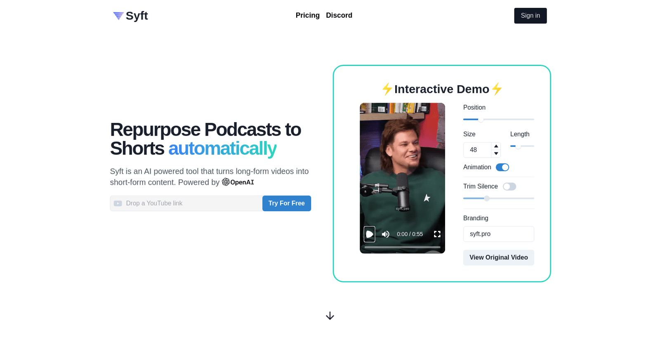
Task: Click the Syft logo icon
Action: (118, 16)
